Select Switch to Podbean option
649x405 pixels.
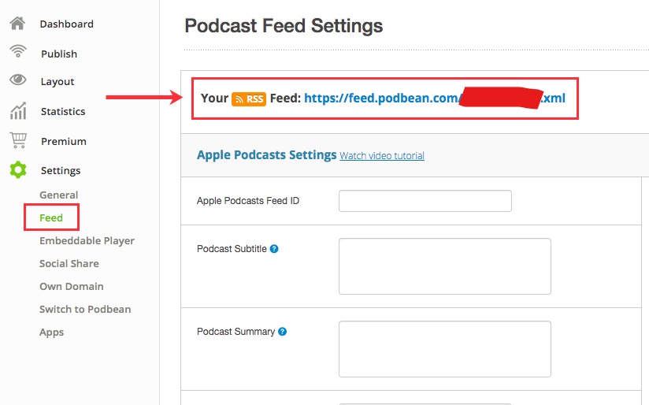[x=85, y=310]
